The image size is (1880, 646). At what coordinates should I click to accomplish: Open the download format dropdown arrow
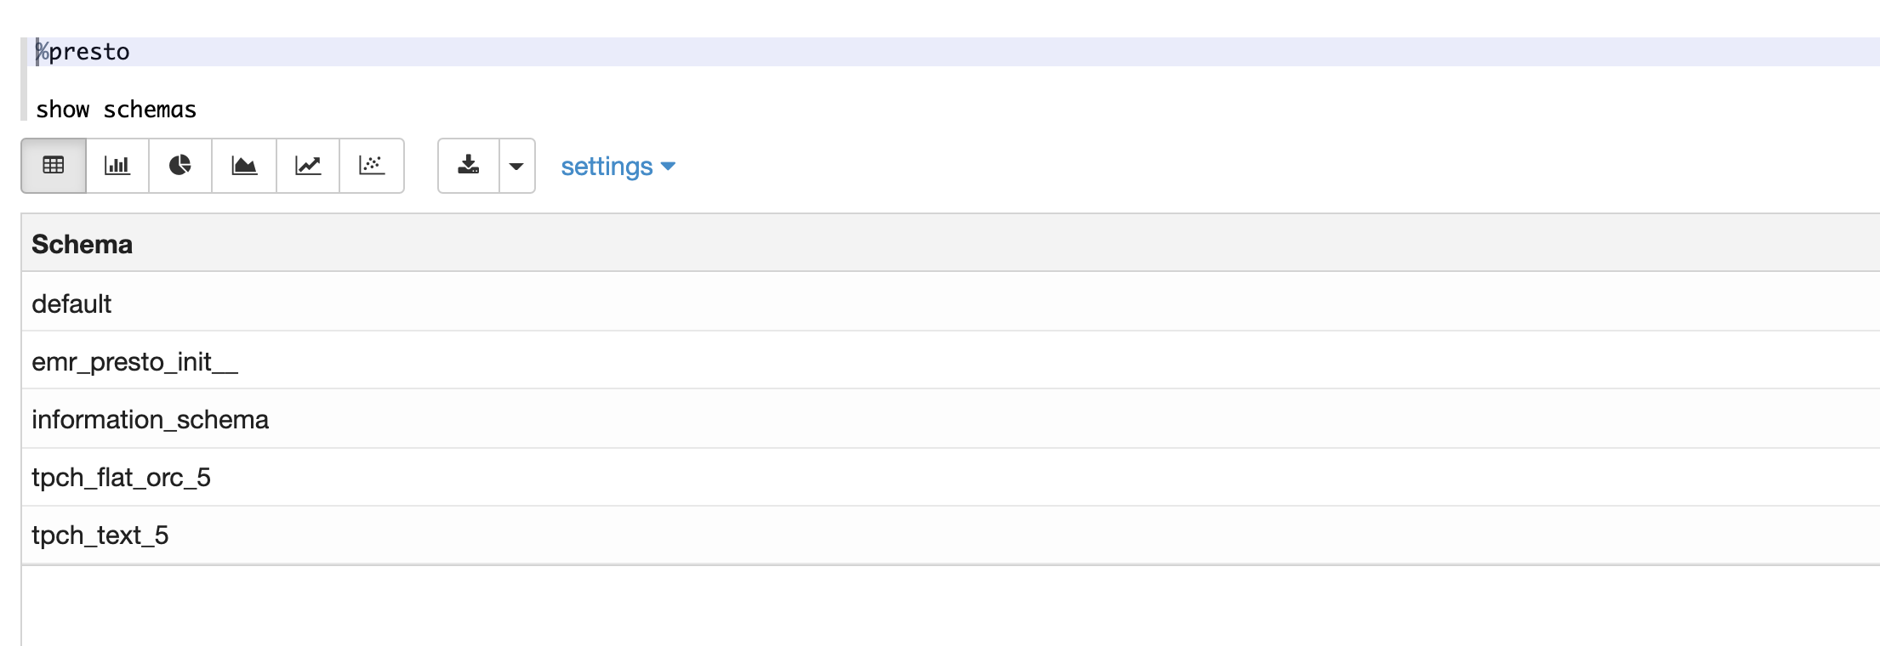point(517,166)
